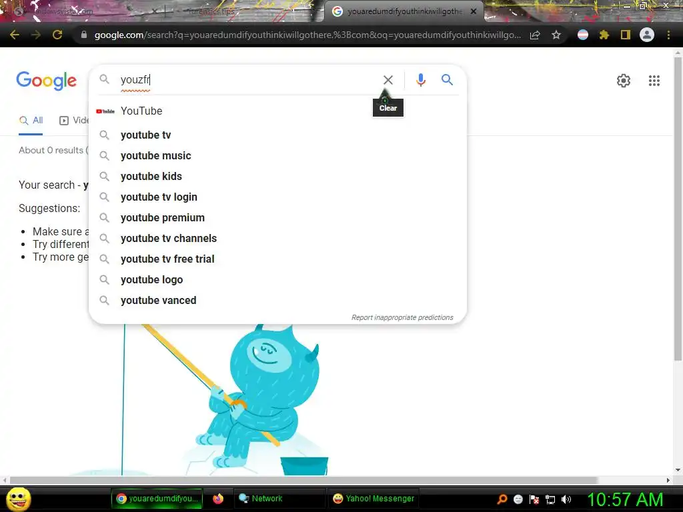This screenshot has width=683, height=512.
Task: Launch Firefox from the taskbar
Action: pos(218,499)
